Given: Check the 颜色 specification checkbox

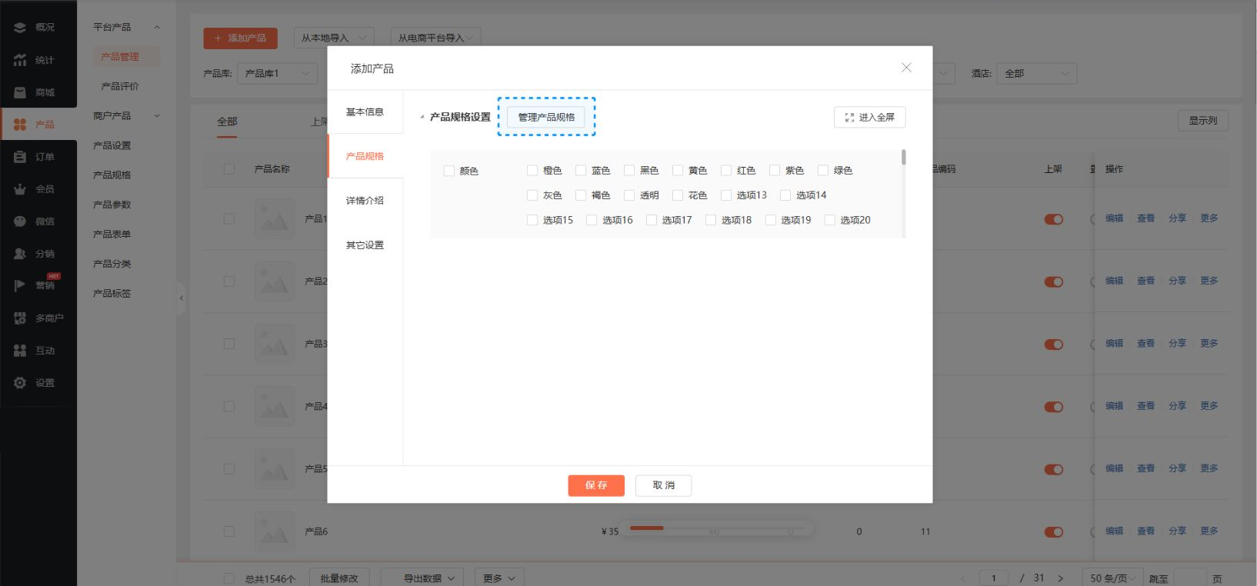Looking at the screenshot, I should pos(449,171).
